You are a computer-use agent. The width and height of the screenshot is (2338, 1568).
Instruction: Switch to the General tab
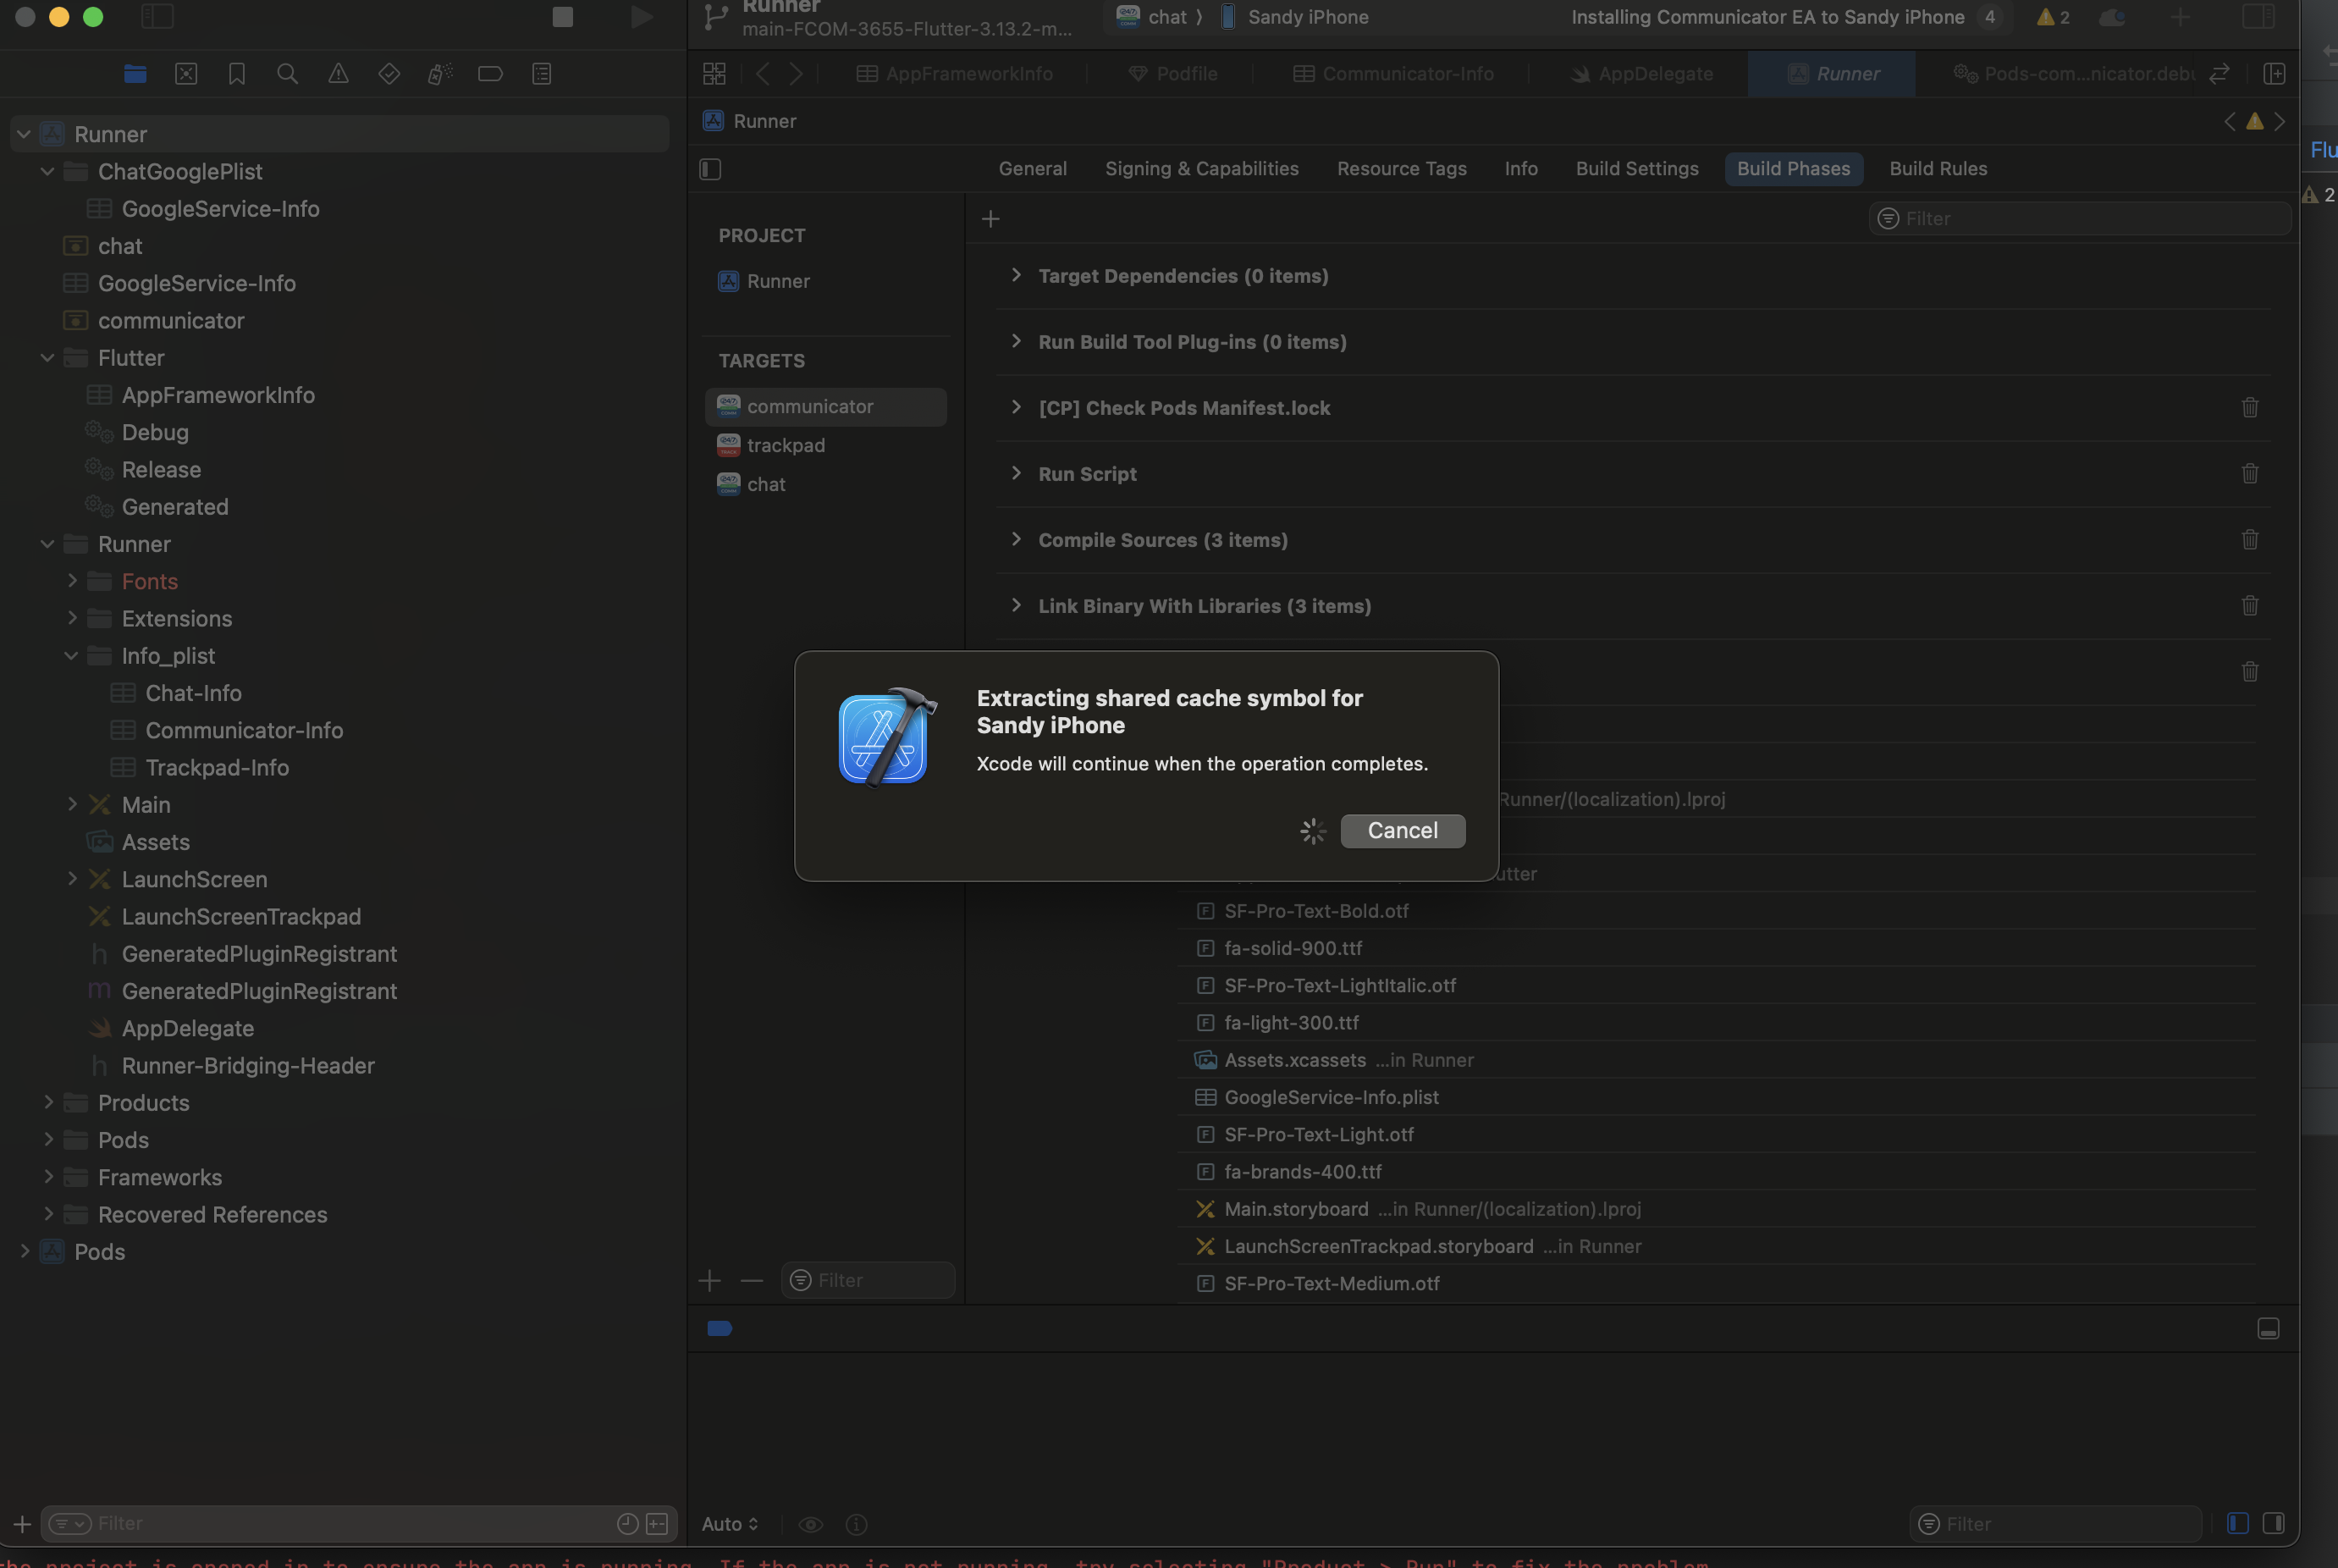(x=1033, y=169)
